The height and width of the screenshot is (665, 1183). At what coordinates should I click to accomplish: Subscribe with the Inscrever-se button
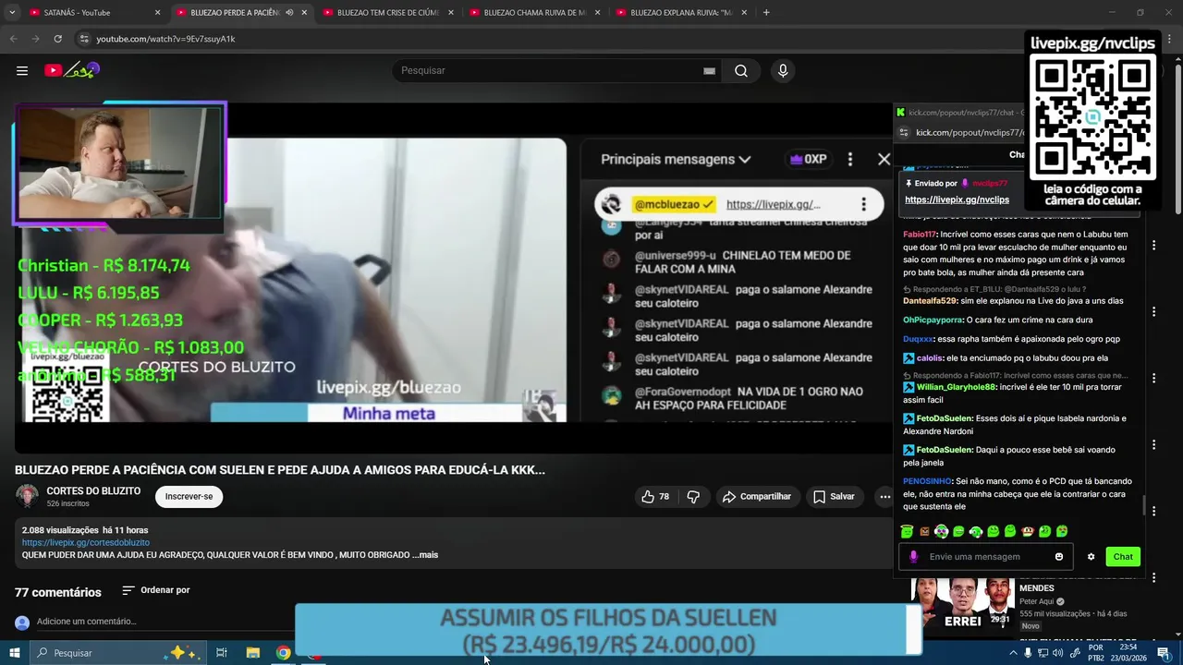189,496
